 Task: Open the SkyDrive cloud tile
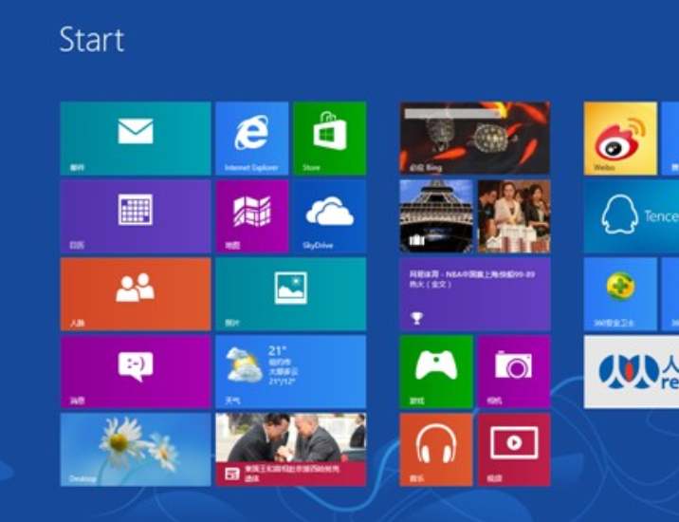(329, 216)
